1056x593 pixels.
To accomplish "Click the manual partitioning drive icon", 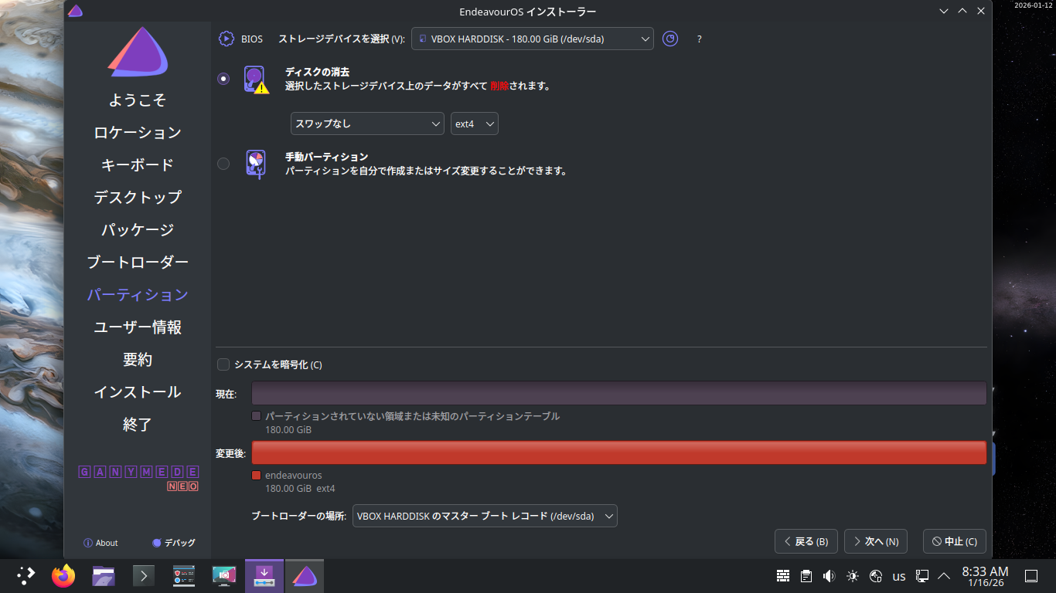I will (x=256, y=164).
